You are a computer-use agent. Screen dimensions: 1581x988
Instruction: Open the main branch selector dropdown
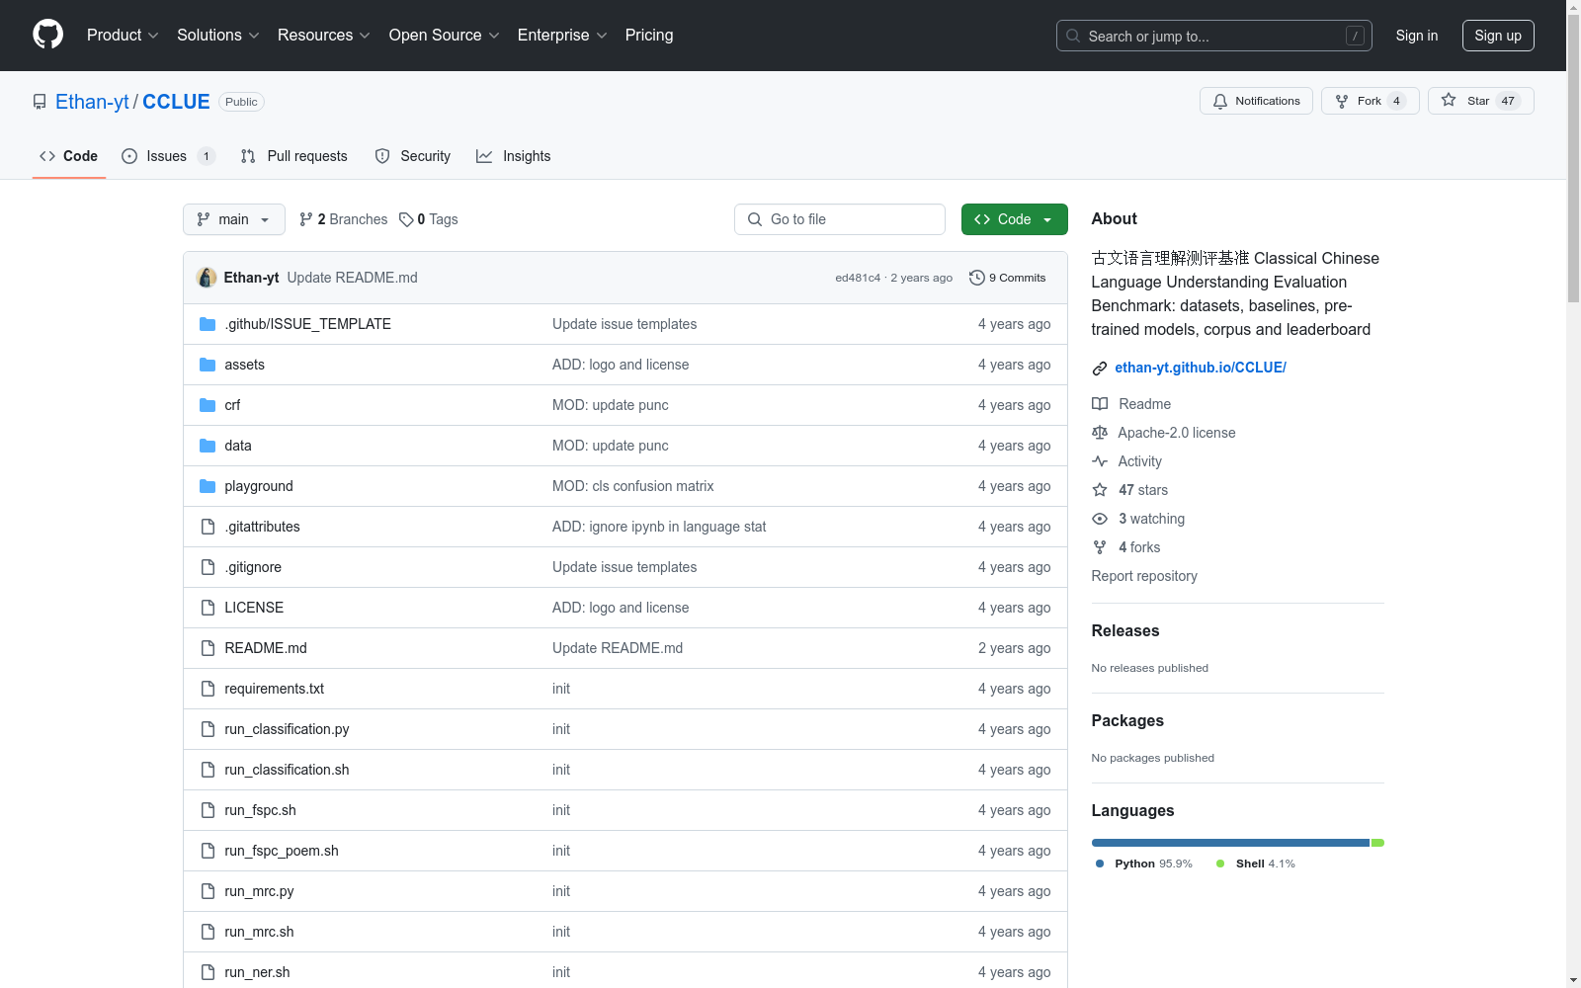(x=234, y=219)
